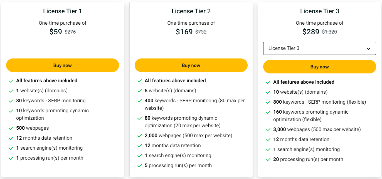Click checkmark beside Tier 3 '3,000 webpages'
This screenshot has height=179, width=382.
point(268,130)
